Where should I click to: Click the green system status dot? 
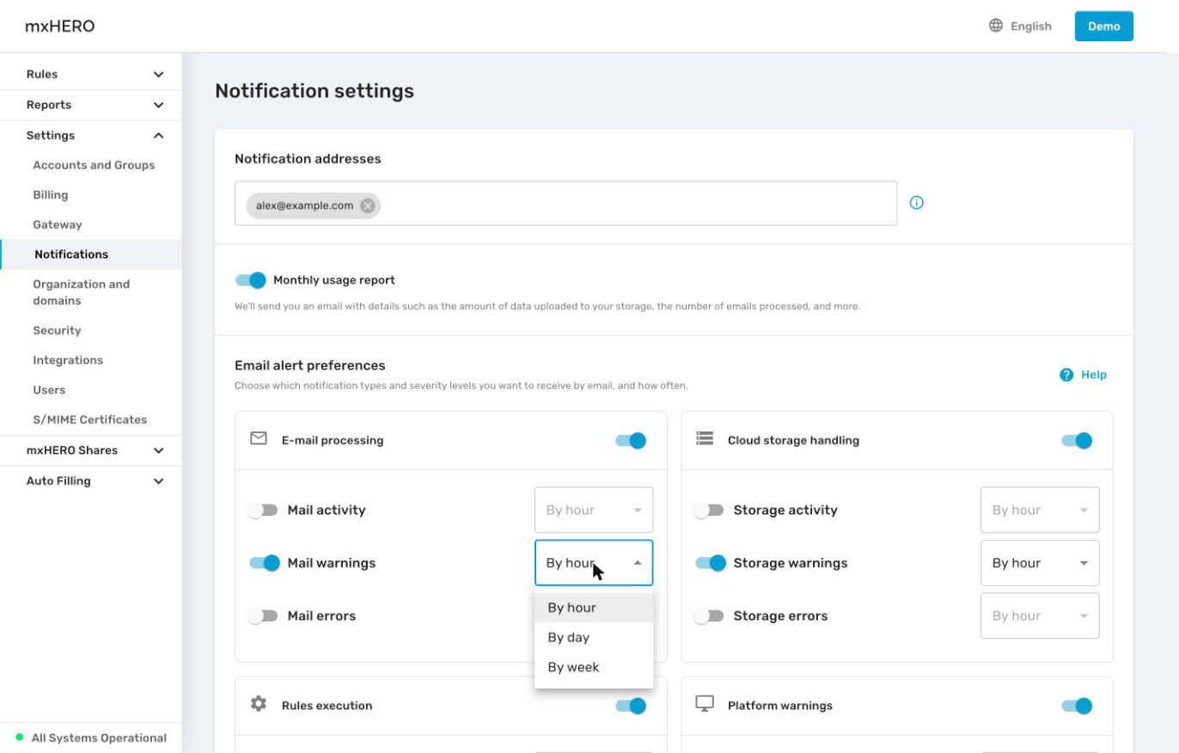pos(20,738)
